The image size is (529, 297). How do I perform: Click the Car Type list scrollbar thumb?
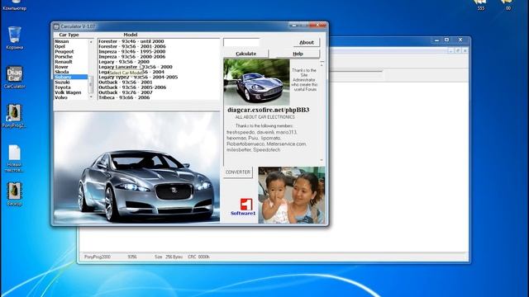pos(91,86)
